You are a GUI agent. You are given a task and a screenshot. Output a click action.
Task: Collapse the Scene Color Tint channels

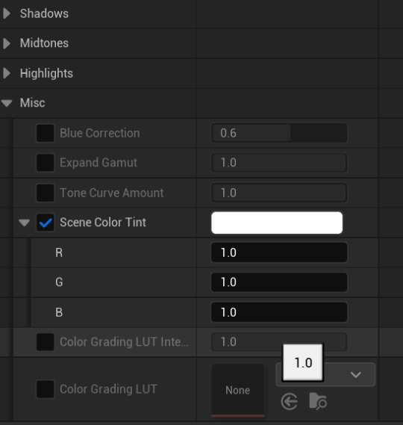(25, 223)
